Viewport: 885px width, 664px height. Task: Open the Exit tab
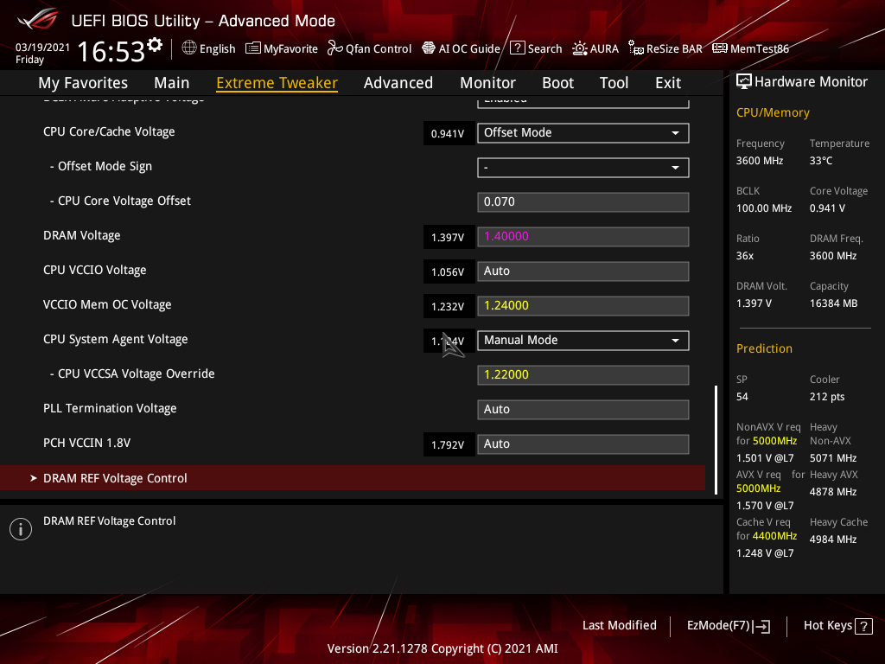[668, 83]
